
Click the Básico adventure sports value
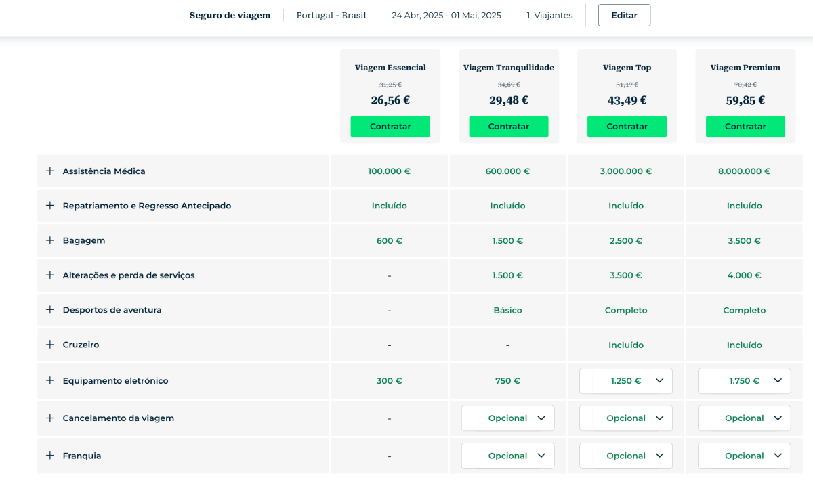pyautogui.click(x=507, y=310)
